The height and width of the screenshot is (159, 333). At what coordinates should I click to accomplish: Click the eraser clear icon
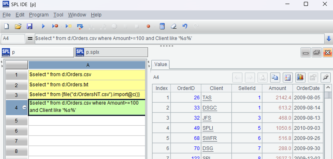(x=174, y=26)
